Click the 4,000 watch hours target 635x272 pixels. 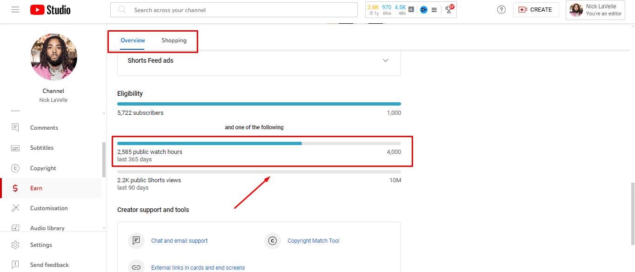click(x=394, y=152)
